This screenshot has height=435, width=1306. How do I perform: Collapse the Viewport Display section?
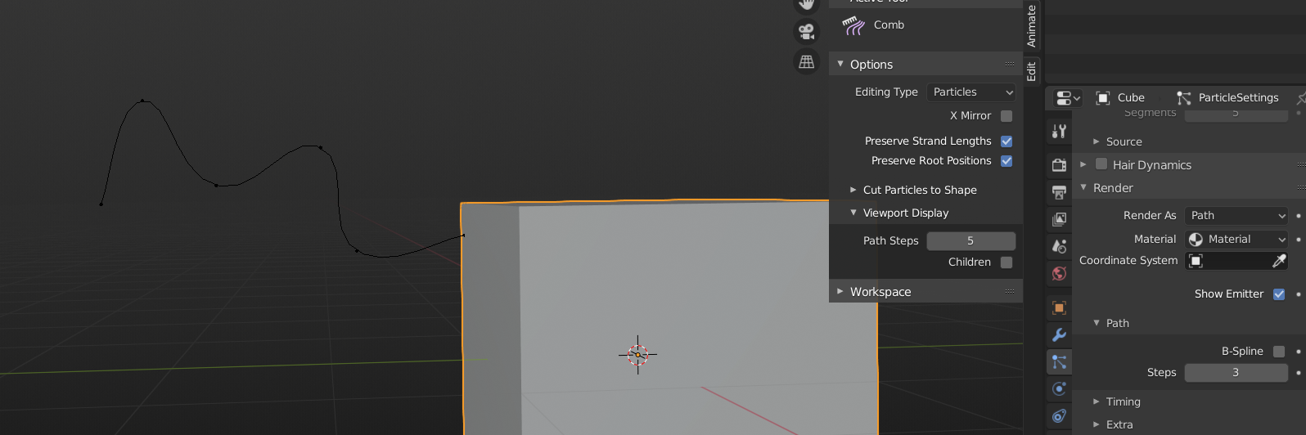pos(853,213)
